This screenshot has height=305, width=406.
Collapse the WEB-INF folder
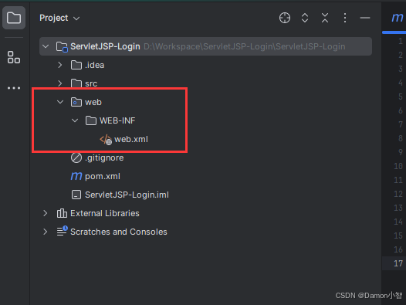(x=75, y=120)
